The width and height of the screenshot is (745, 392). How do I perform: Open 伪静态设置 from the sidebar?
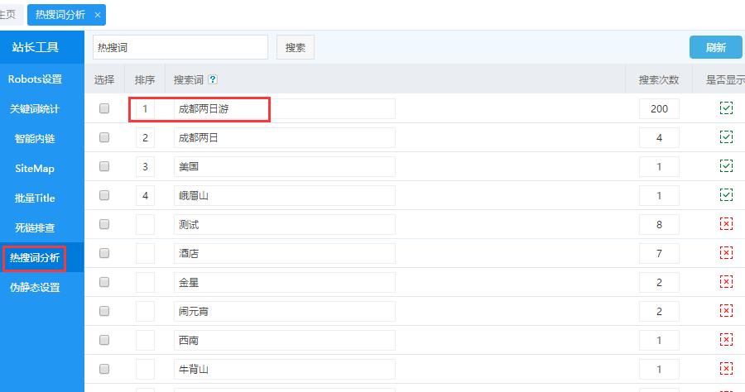click(35, 288)
